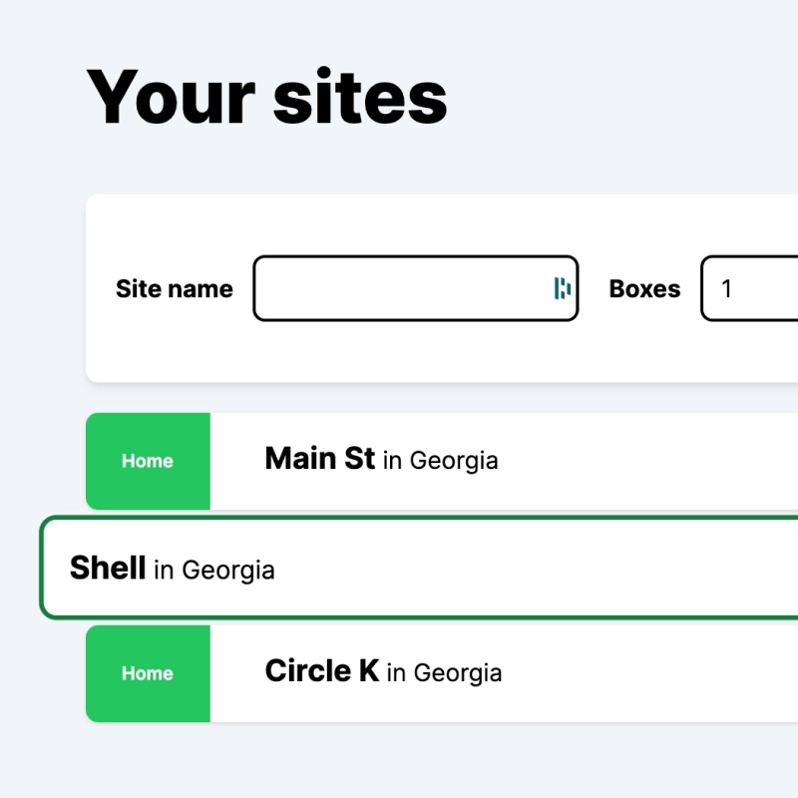The width and height of the screenshot is (798, 798).
Task: Click the green Home badge on Main St row
Action: tap(148, 461)
